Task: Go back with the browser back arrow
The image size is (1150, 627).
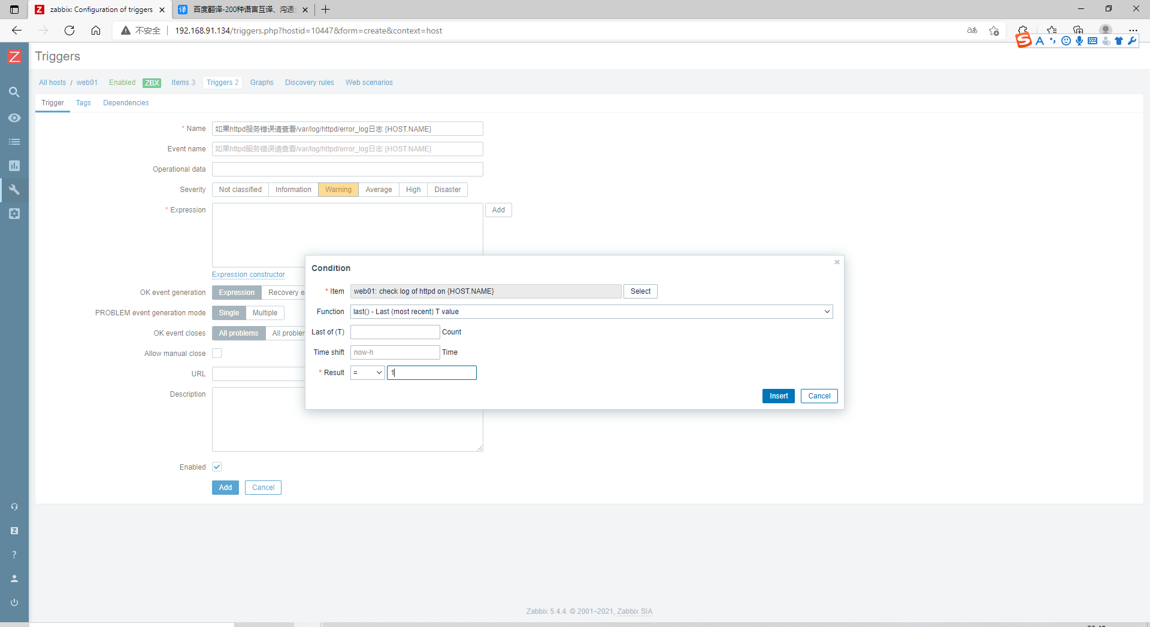Action: click(17, 31)
